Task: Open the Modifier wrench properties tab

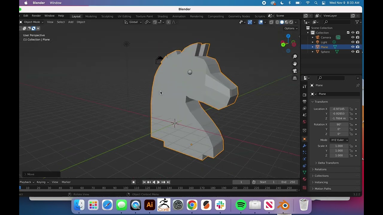Action: (x=305, y=146)
